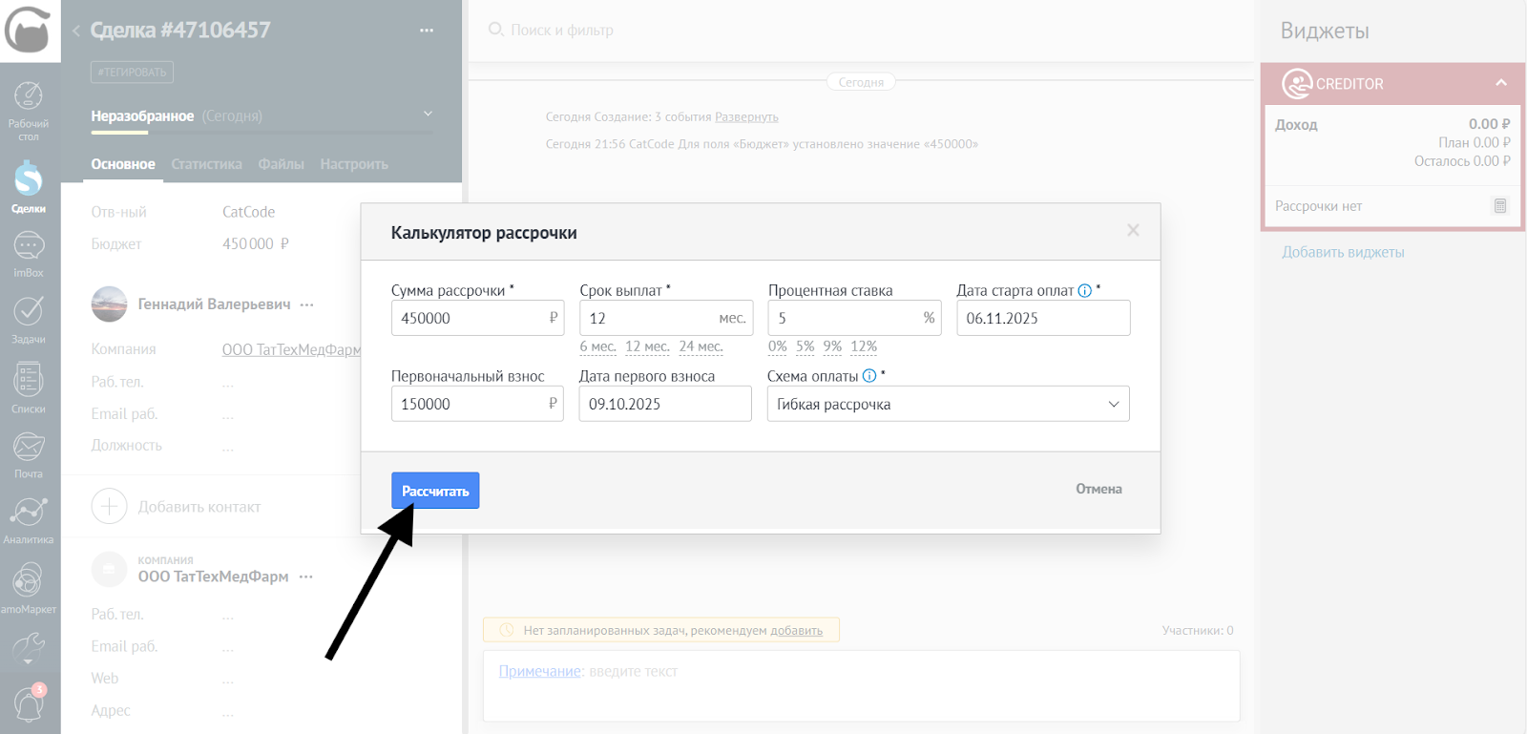Viewport: 1527px width, 734px height.
Task: Open Аналитика analytics icon
Action: click(x=29, y=519)
